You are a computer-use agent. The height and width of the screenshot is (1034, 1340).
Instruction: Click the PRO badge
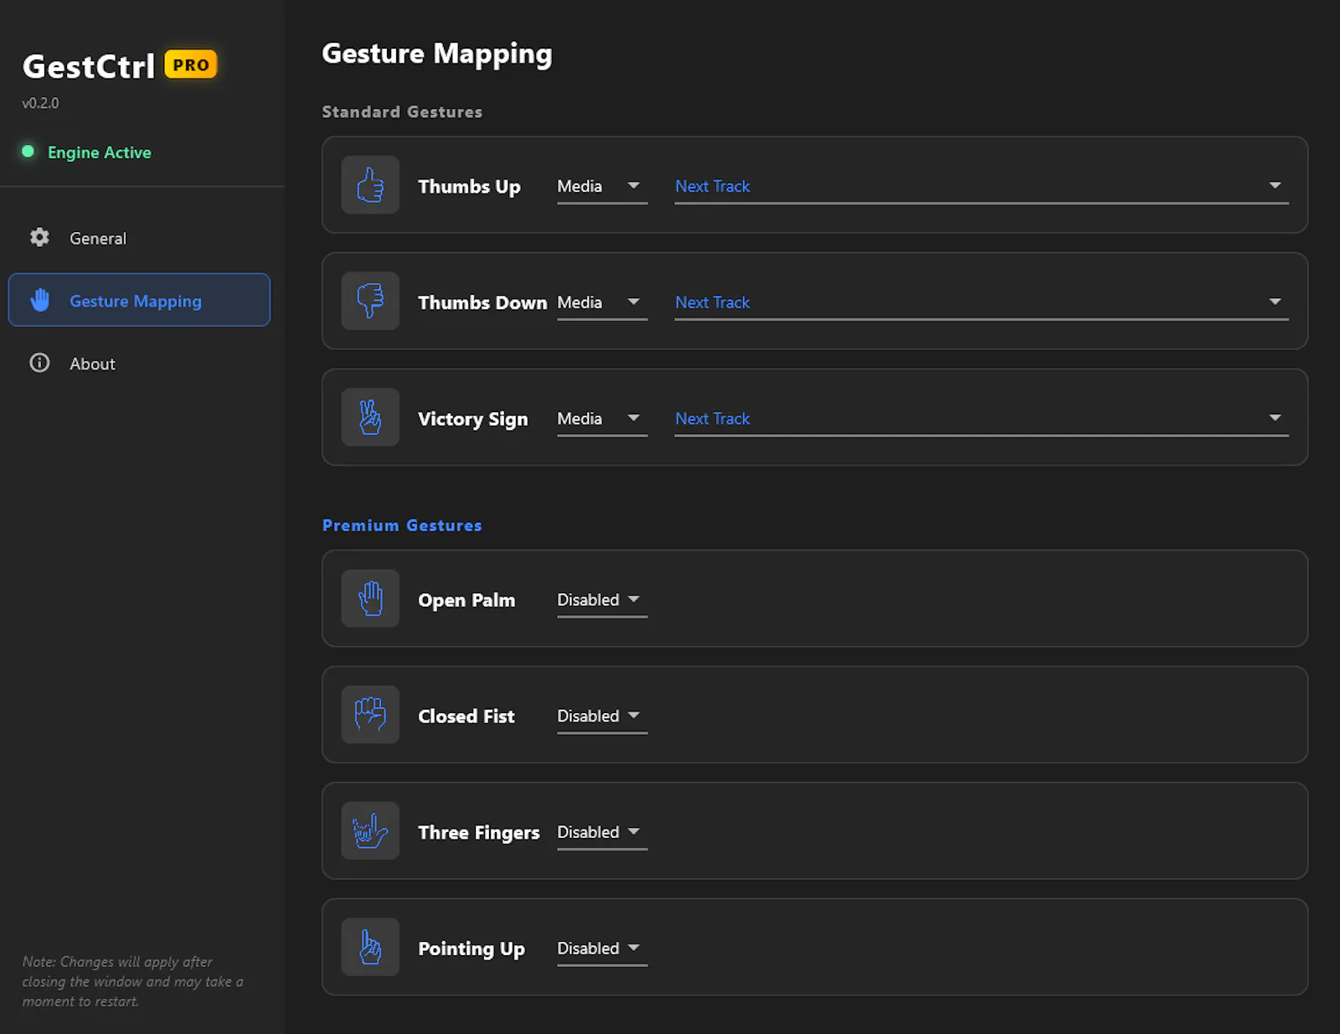tap(191, 65)
